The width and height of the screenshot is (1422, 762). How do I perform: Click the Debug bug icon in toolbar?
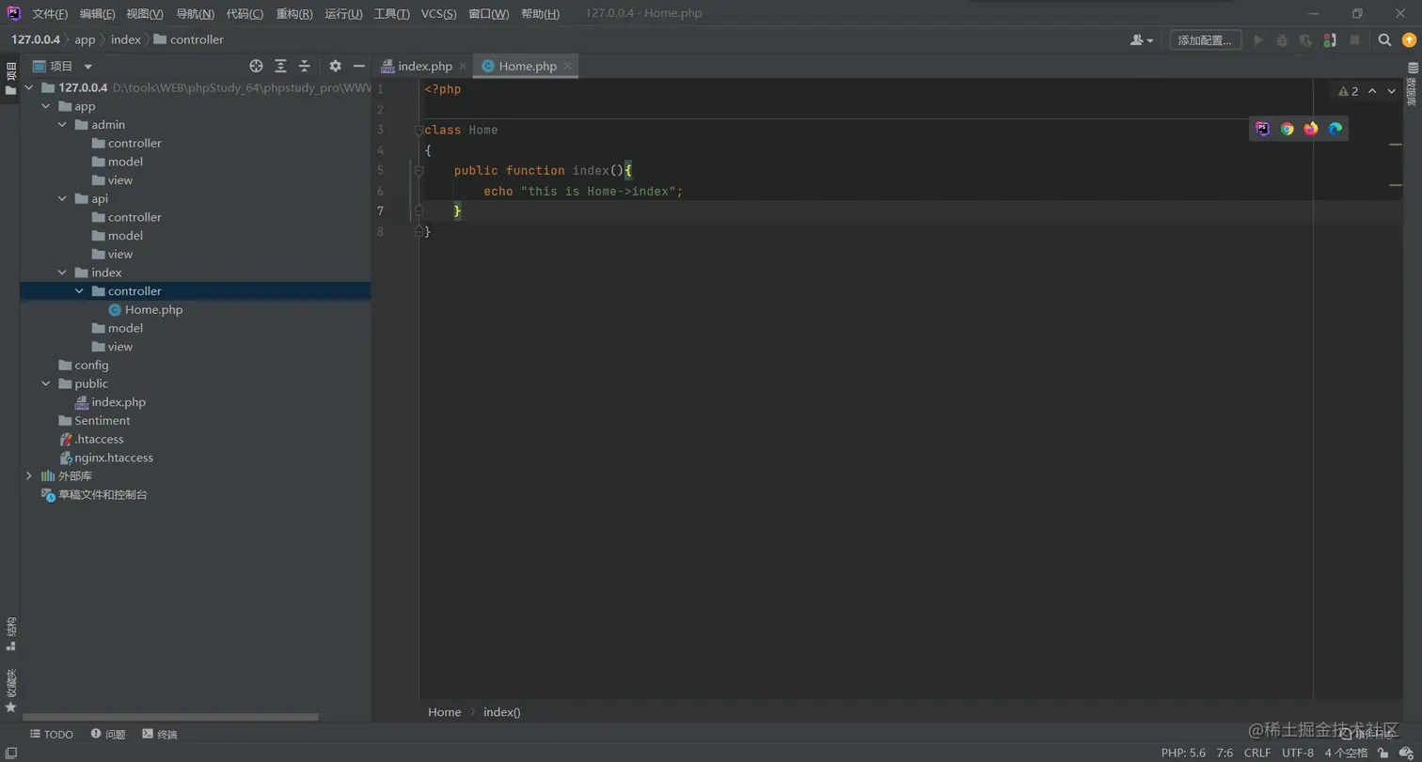[1282, 40]
